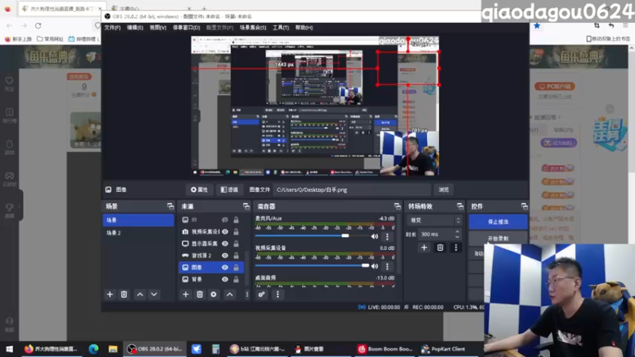Open the 视频采集设备 mixer channel three-dot menu
The height and width of the screenshot is (357, 635).
(387, 266)
